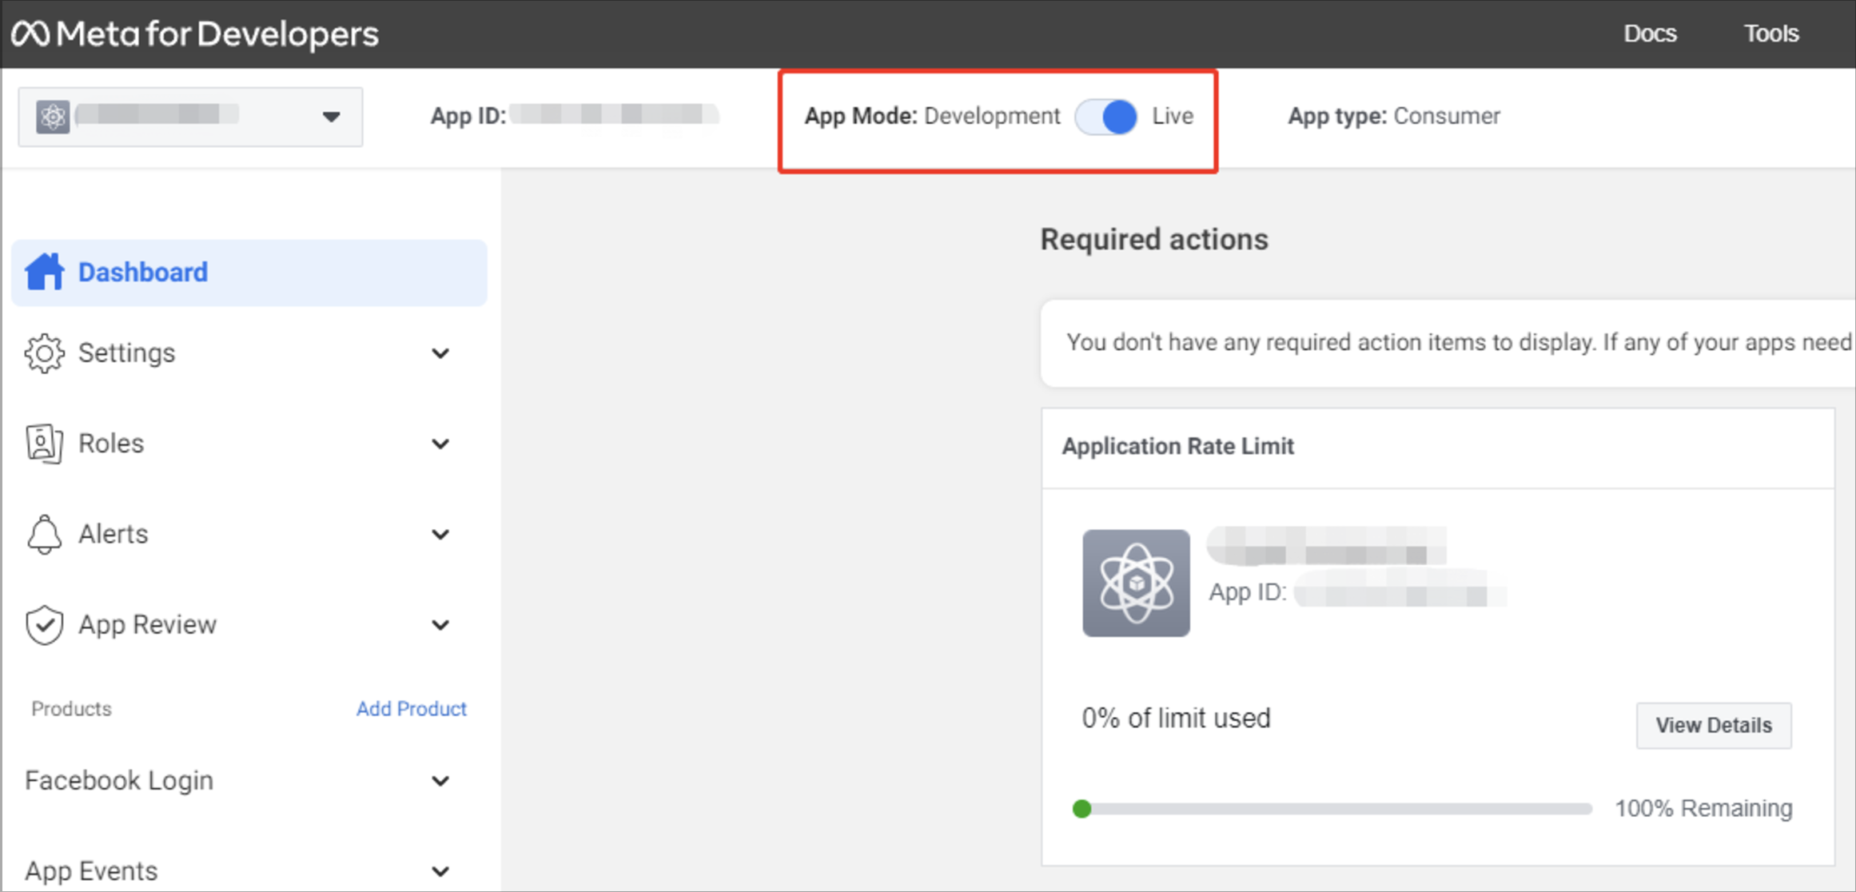Expand the App Review chevron

[440, 625]
